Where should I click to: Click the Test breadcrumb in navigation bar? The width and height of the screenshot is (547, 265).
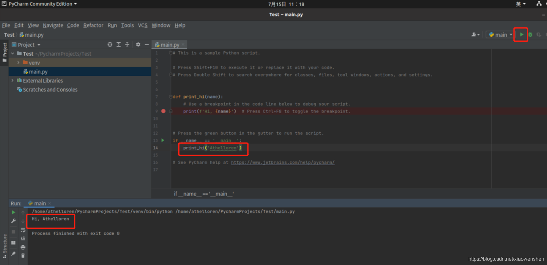click(9, 35)
